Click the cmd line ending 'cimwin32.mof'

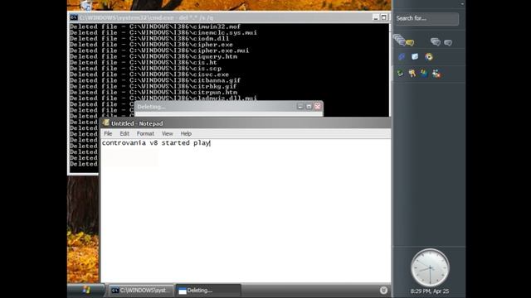point(155,26)
